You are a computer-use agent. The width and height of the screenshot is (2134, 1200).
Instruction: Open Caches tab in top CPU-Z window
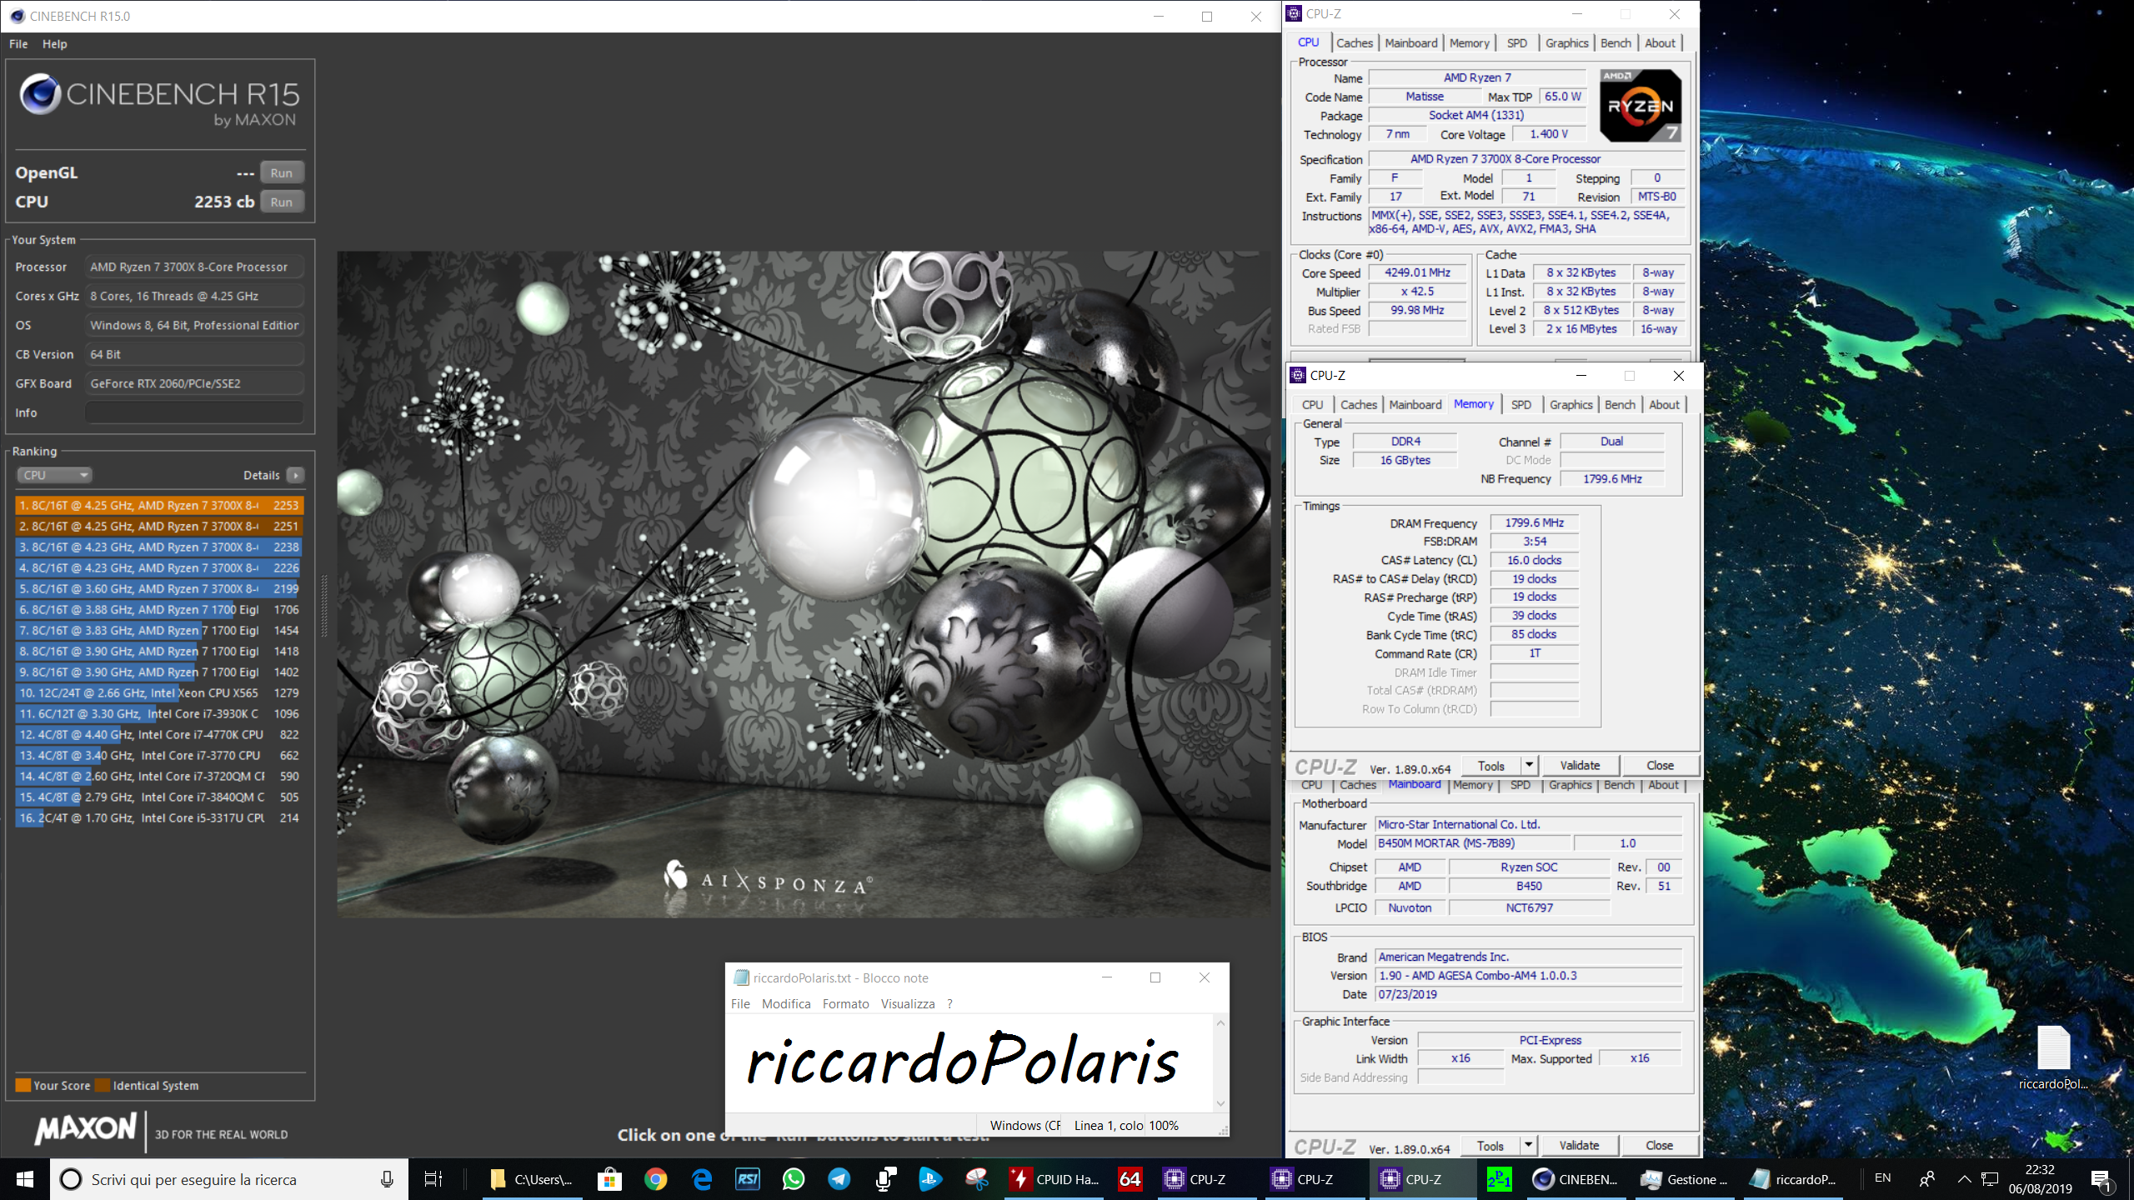click(1355, 43)
